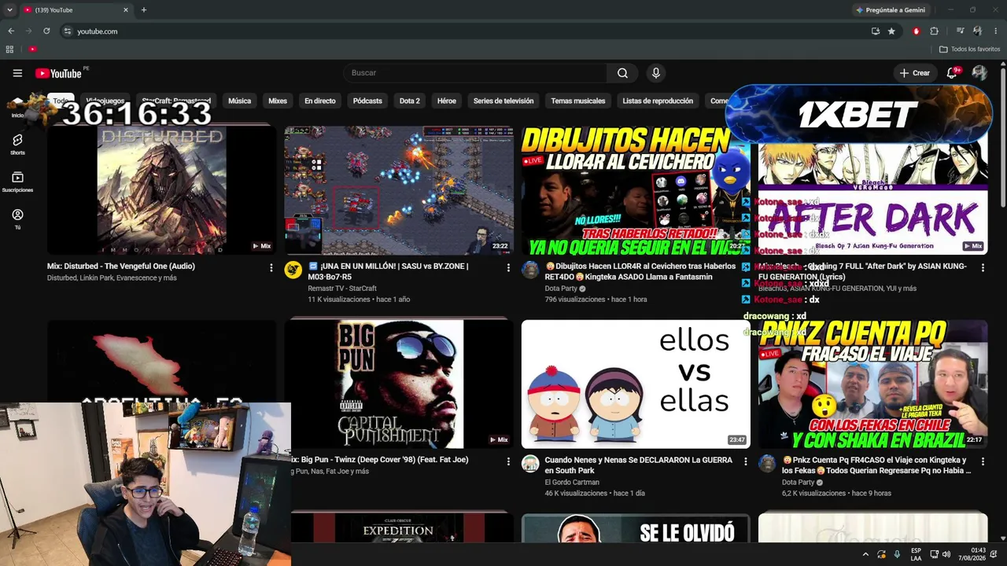Click the Crear button
The width and height of the screenshot is (1007, 566).
915,73
